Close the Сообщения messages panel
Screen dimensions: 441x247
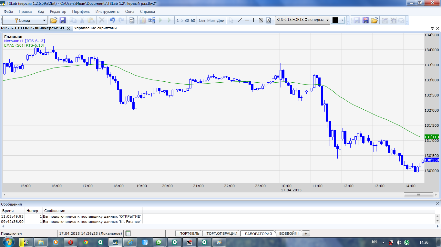pos(437,204)
